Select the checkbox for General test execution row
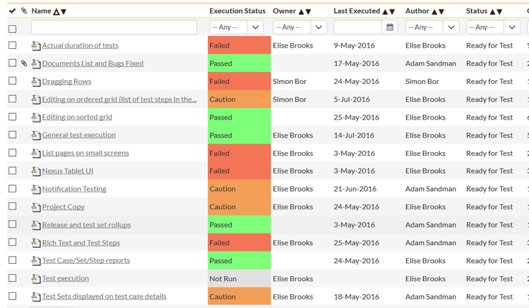This screenshot has height=308, width=529. 13,135
